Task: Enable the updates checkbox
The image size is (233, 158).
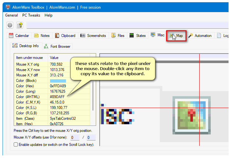Action: pos(16,145)
